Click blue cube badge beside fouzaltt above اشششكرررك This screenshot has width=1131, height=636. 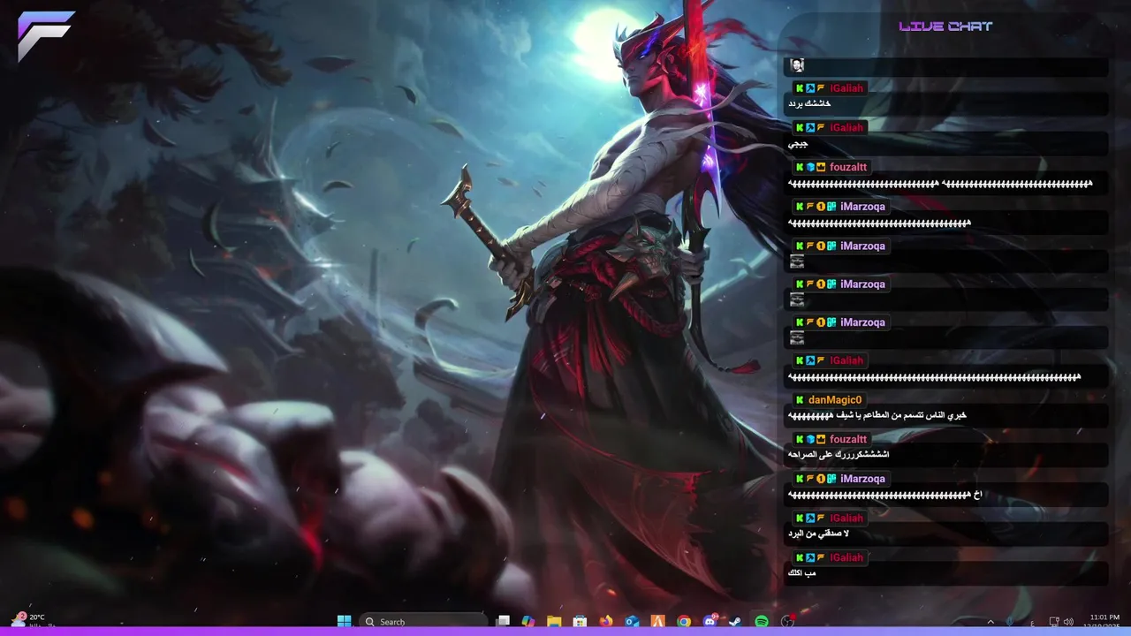pos(810,439)
